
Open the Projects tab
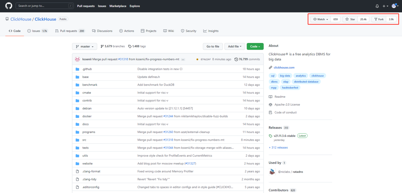point(149,31)
